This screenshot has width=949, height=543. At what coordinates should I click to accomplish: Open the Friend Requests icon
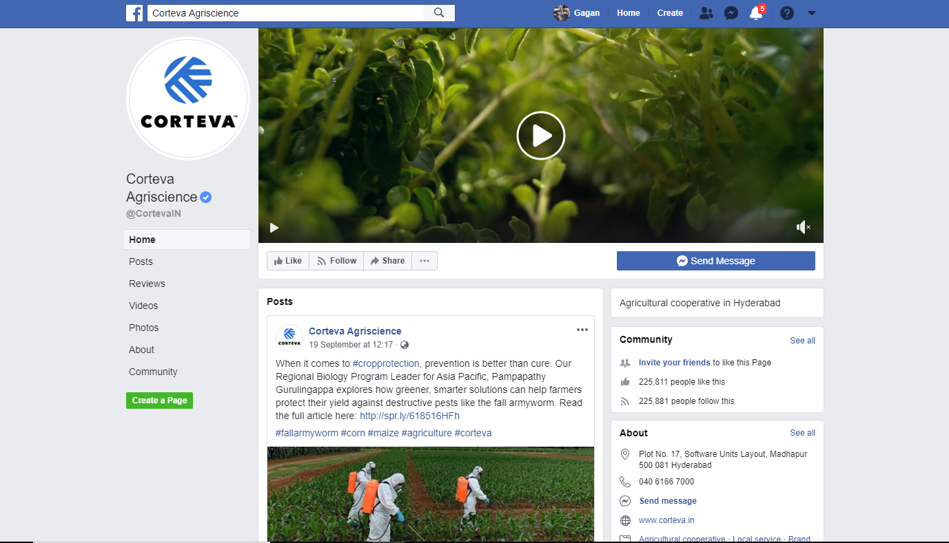pyautogui.click(x=706, y=12)
